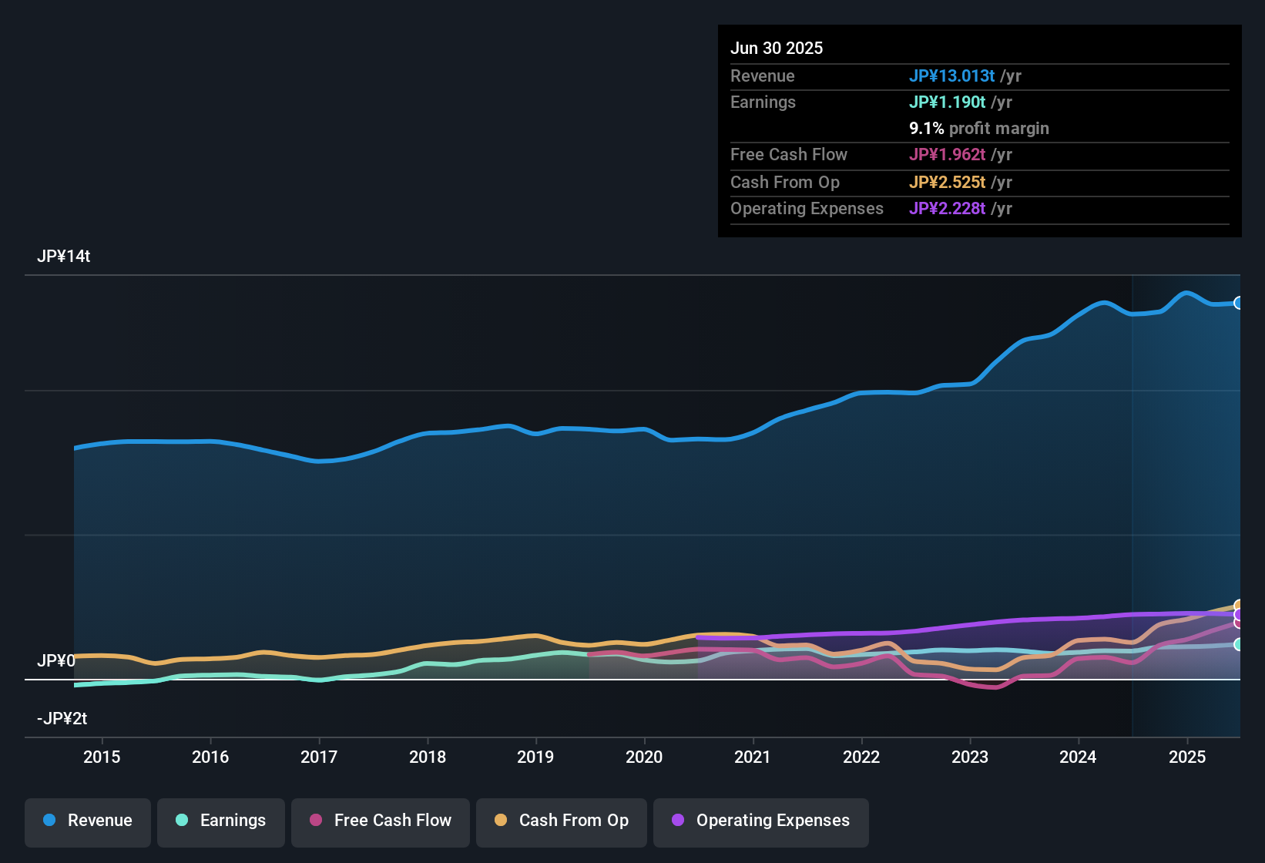Image resolution: width=1265 pixels, height=863 pixels.
Task: Click the Cash From Op legend button
Action: [561, 821]
